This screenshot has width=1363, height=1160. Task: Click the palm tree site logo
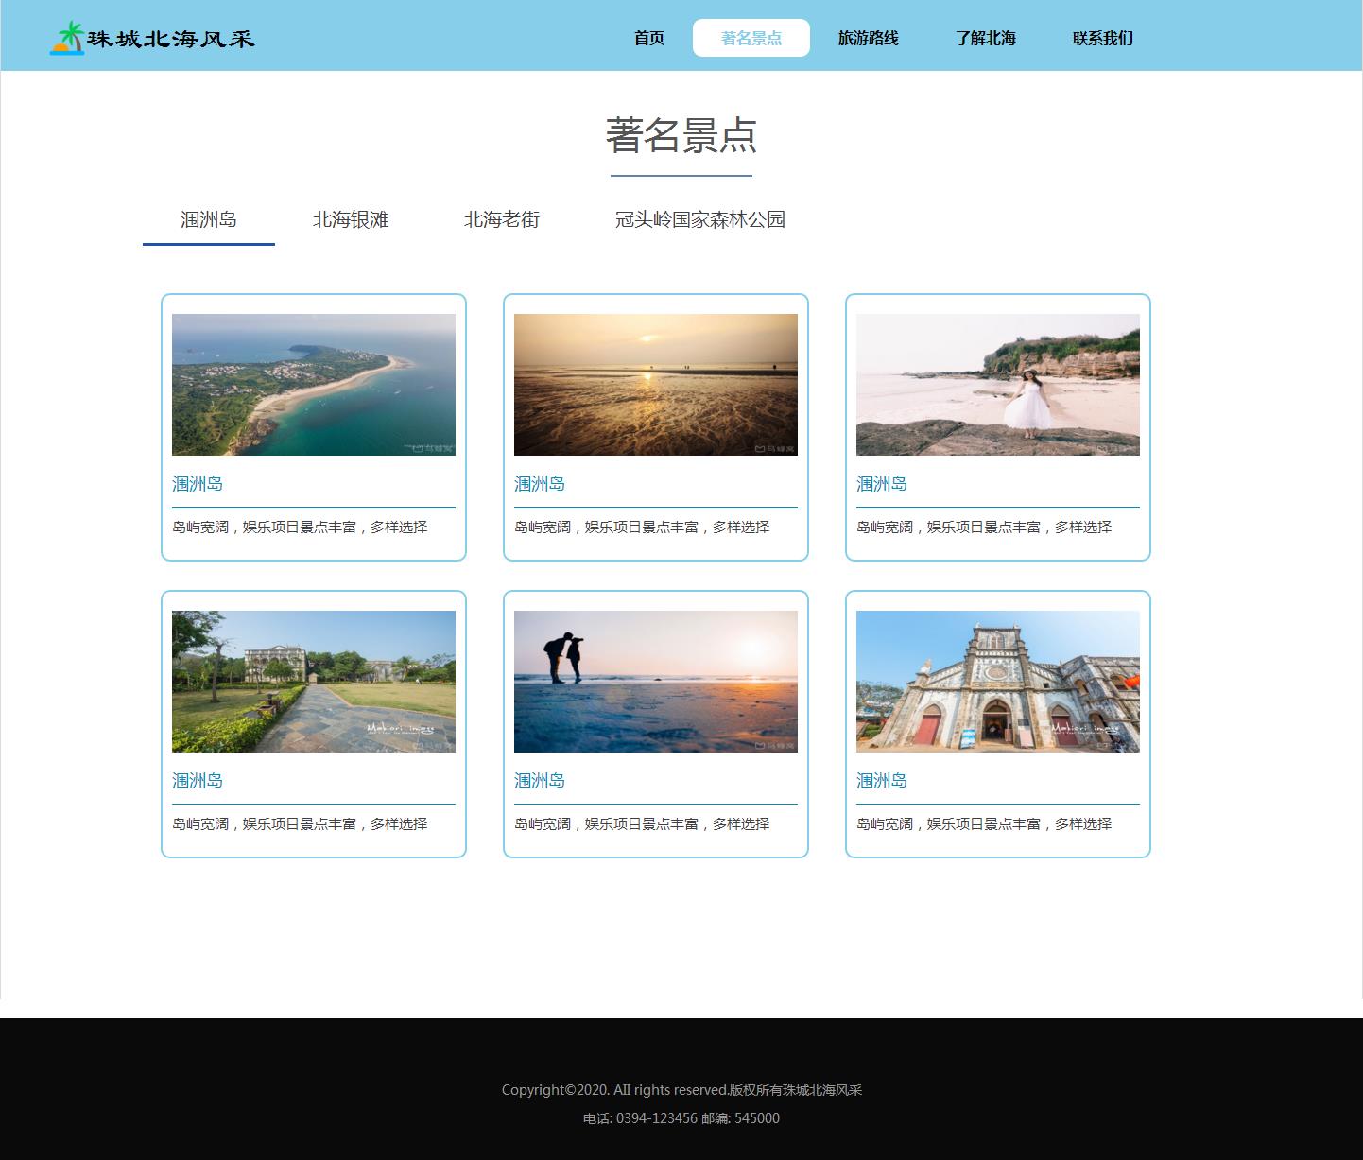67,38
